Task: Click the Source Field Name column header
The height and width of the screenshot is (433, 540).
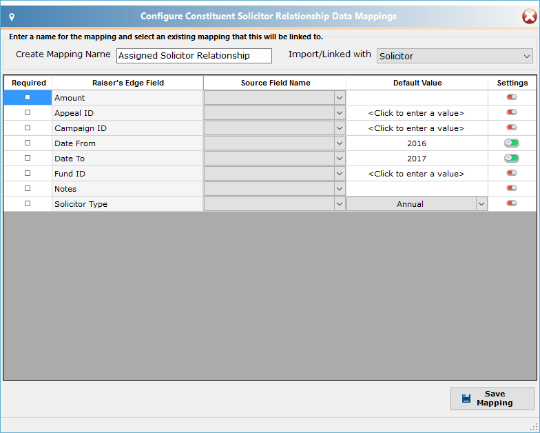Action: coord(276,83)
